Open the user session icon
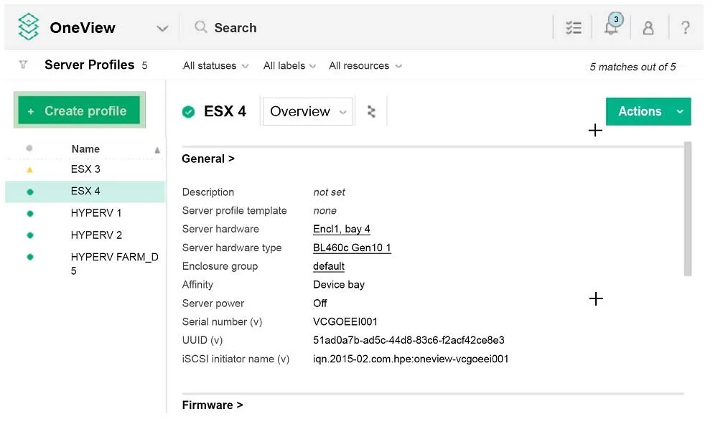Screen dimensions: 718x424 coord(648,28)
